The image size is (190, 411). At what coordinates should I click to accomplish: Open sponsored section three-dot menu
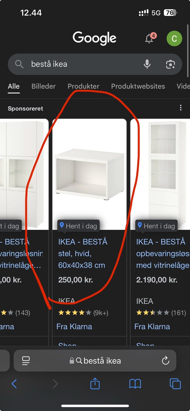point(181,108)
